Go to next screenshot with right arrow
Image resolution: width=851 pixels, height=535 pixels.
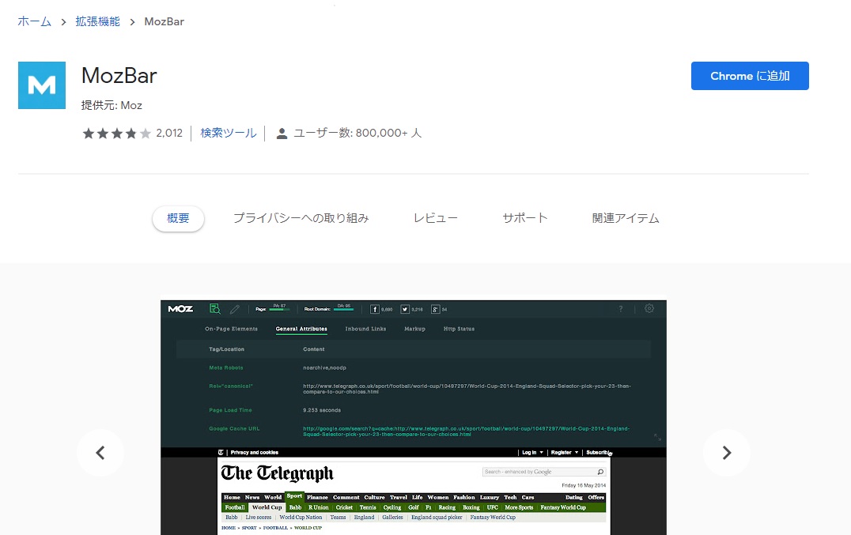(727, 453)
